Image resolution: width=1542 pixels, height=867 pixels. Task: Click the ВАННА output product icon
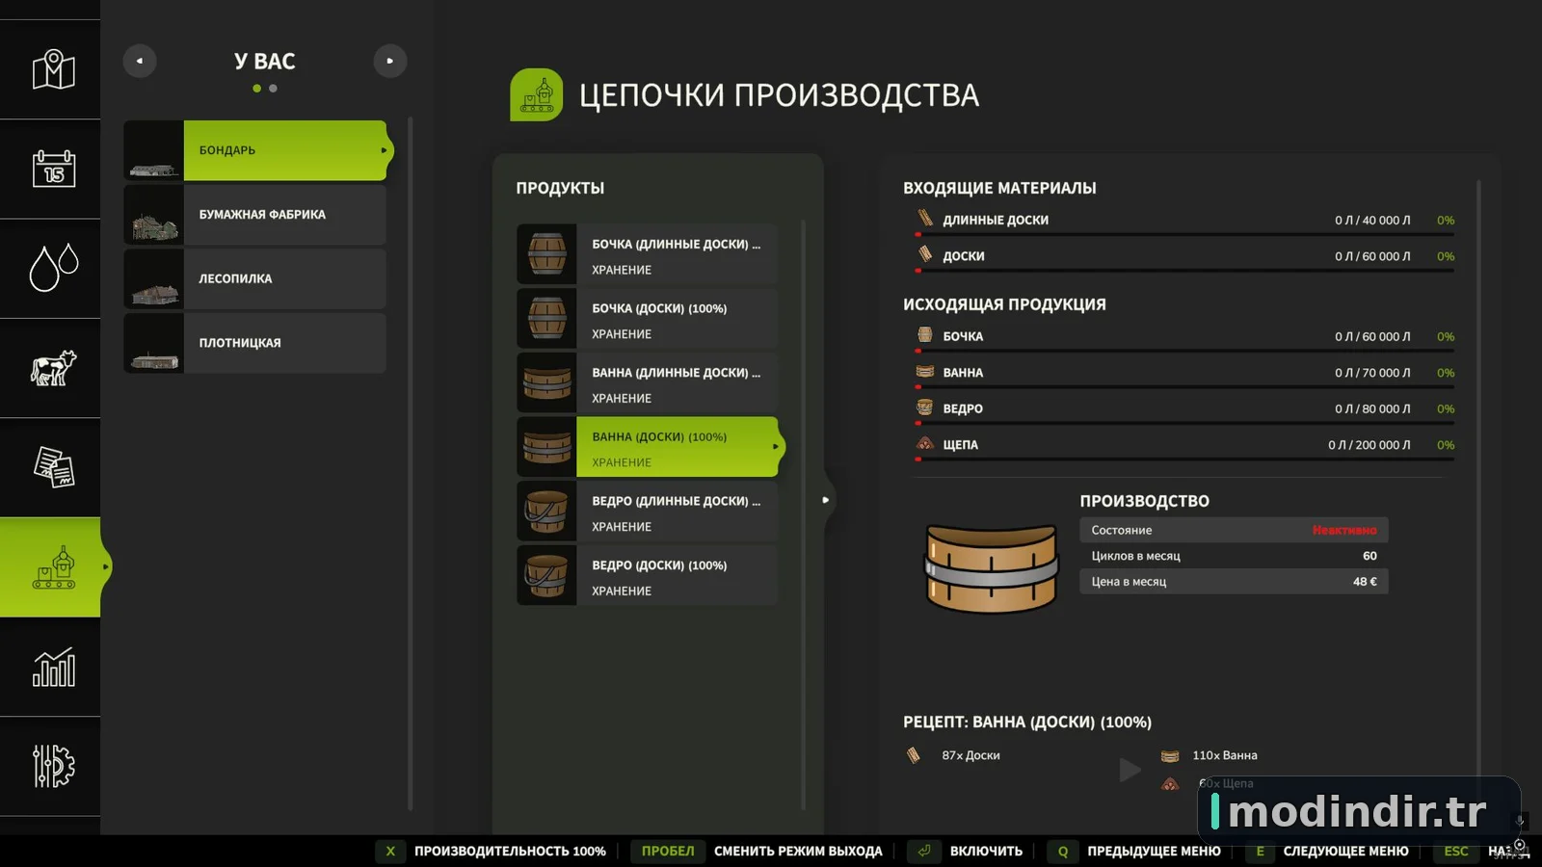pos(925,372)
